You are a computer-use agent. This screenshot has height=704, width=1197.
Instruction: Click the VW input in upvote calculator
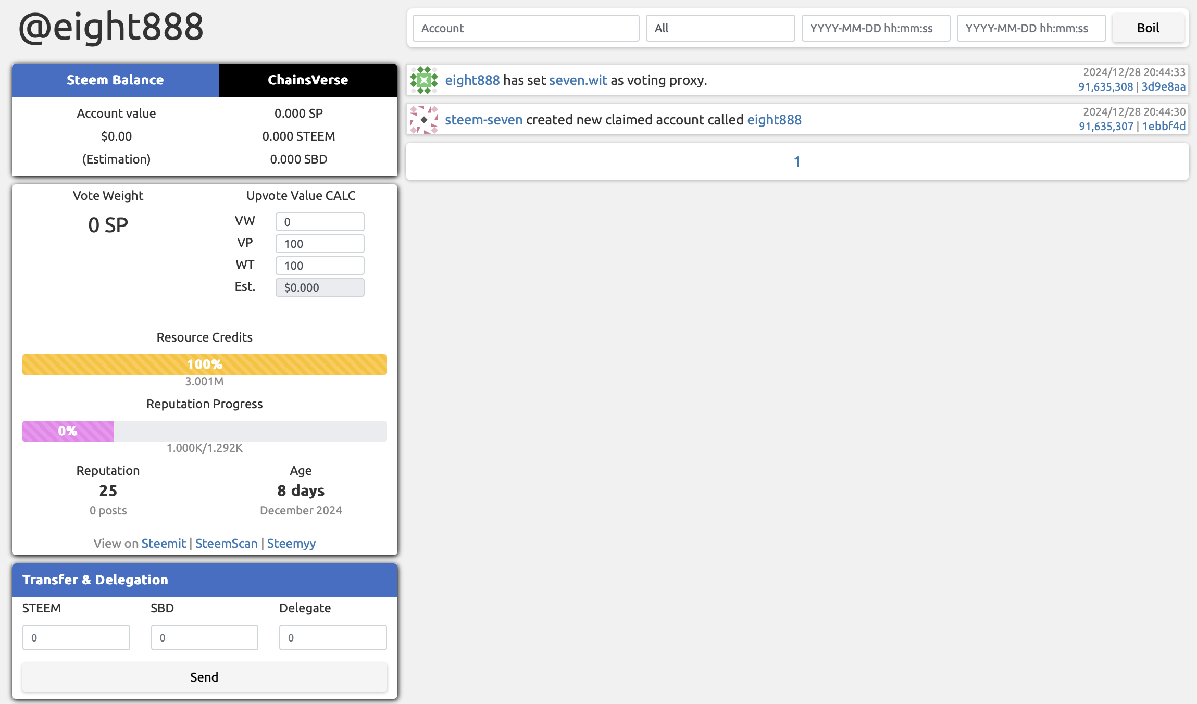click(319, 222)
